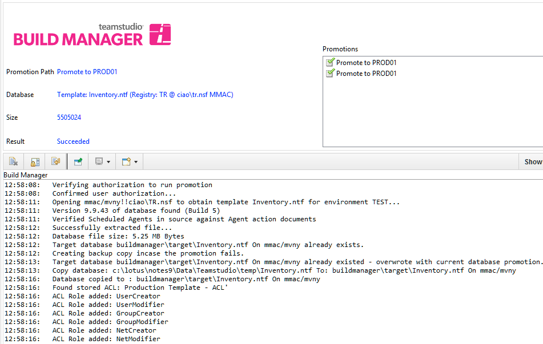Select the first 'Promote to PROD01' promotion text

click(x=367, y=63)
